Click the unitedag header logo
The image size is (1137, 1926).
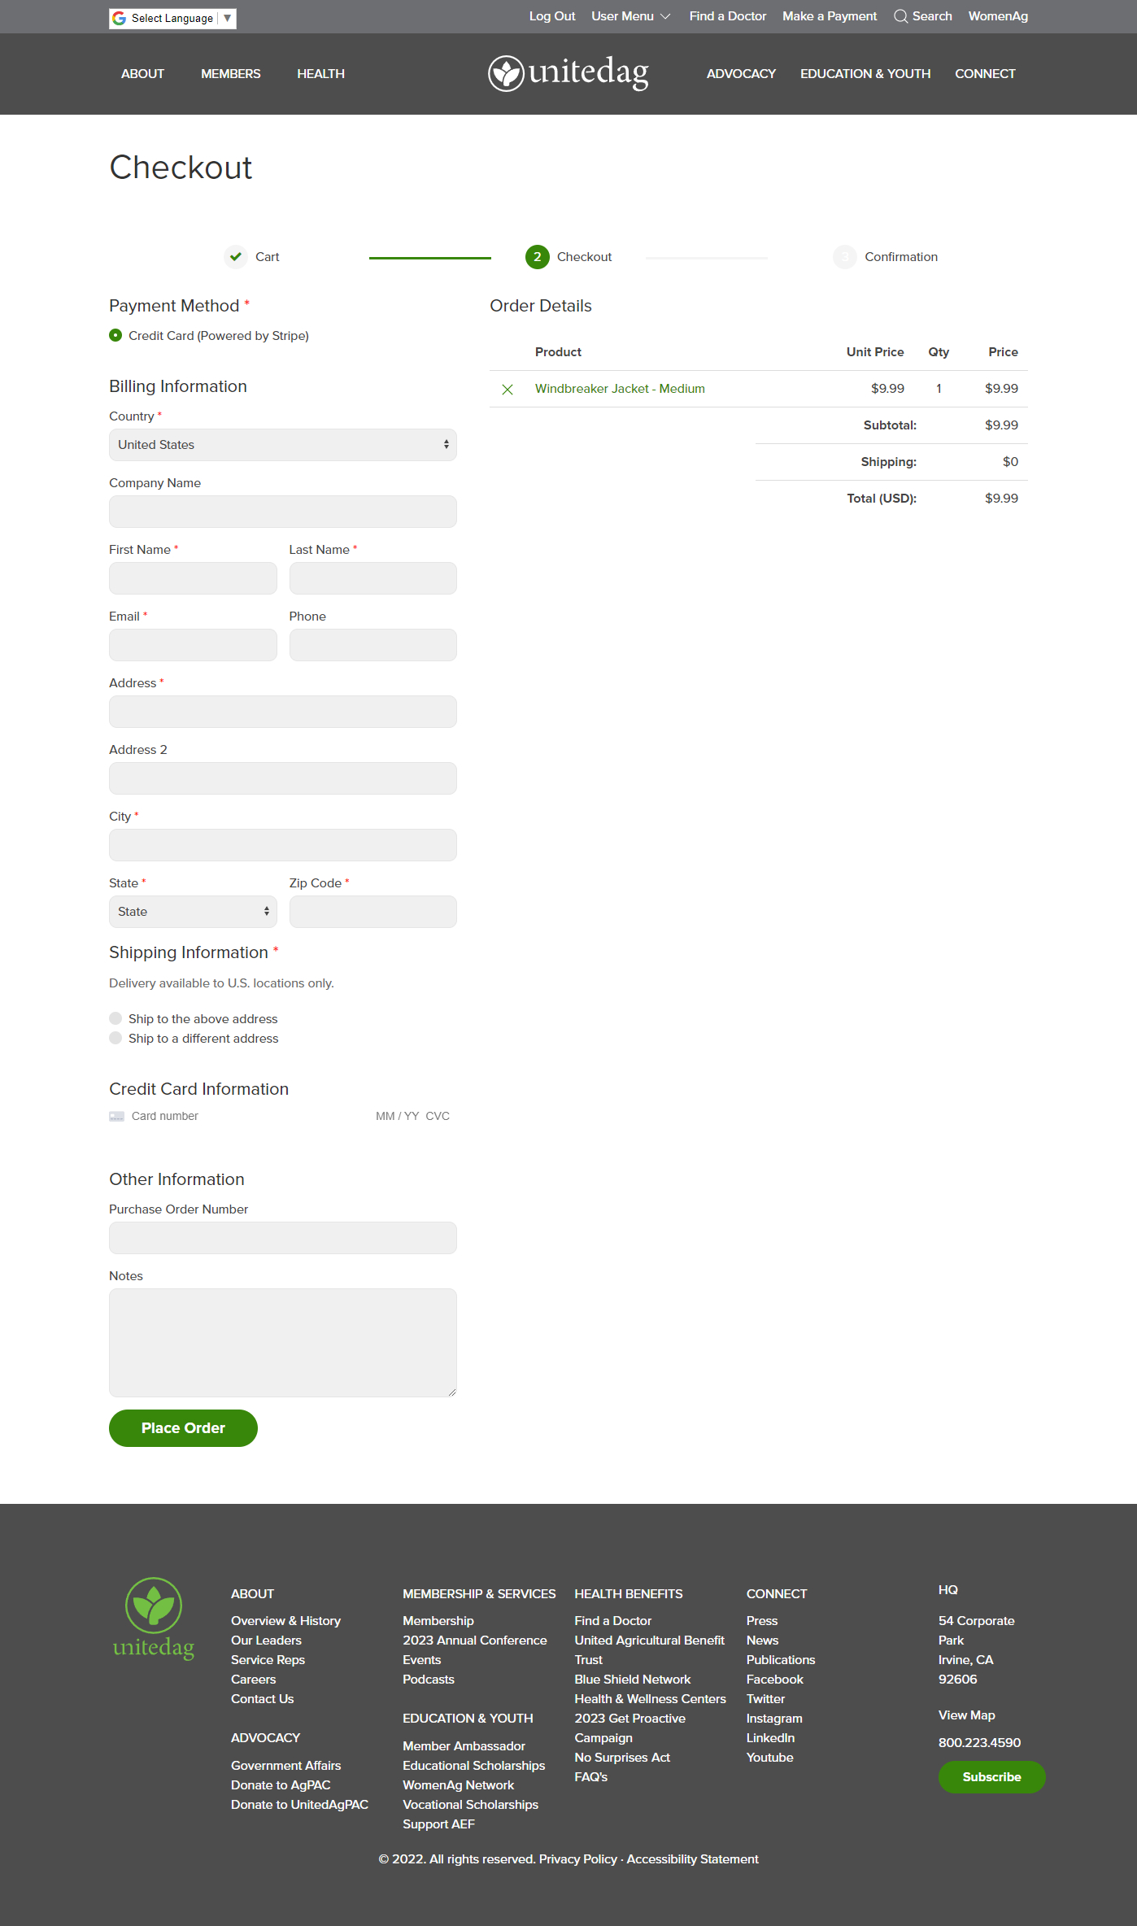(x=568, y=73)
